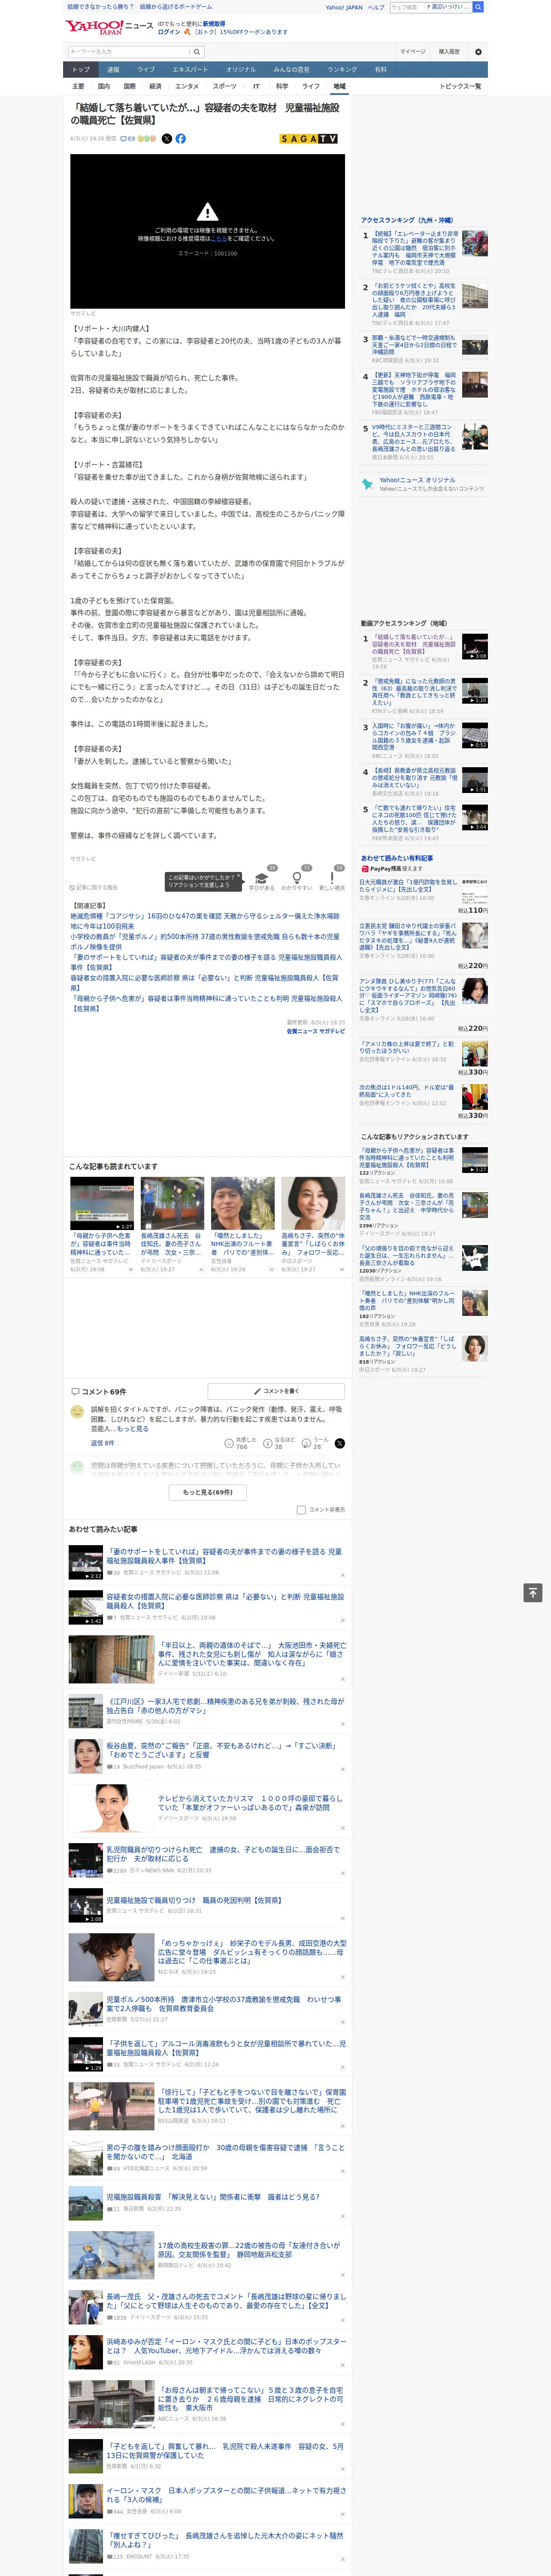Image resolution: width=551 pixels, height=2576 pixels.
Task: Click the ヘルプ link at top
Action: point(376,7)
